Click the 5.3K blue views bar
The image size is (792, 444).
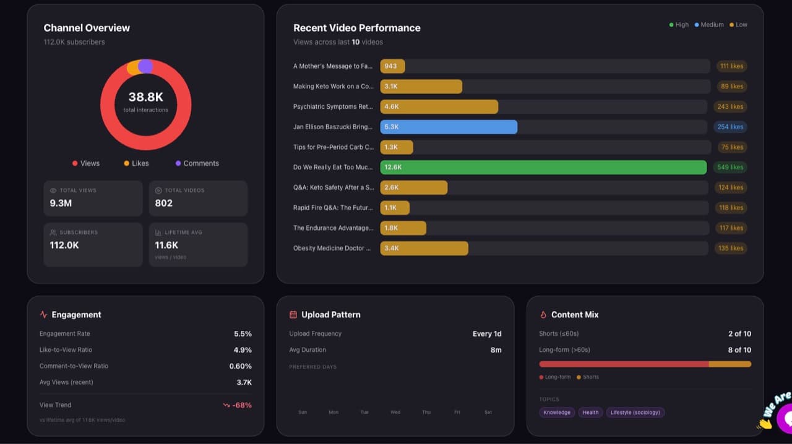point(449,127)
